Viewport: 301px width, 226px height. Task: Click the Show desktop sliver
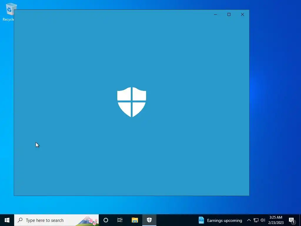[x=300, y=220]
